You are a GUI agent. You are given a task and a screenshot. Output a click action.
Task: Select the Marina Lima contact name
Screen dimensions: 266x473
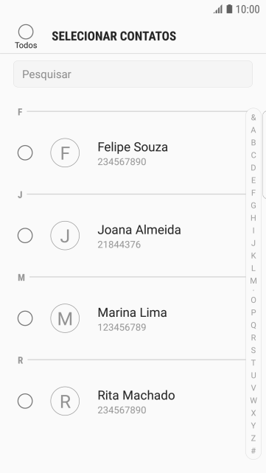[x=132, y=312]
